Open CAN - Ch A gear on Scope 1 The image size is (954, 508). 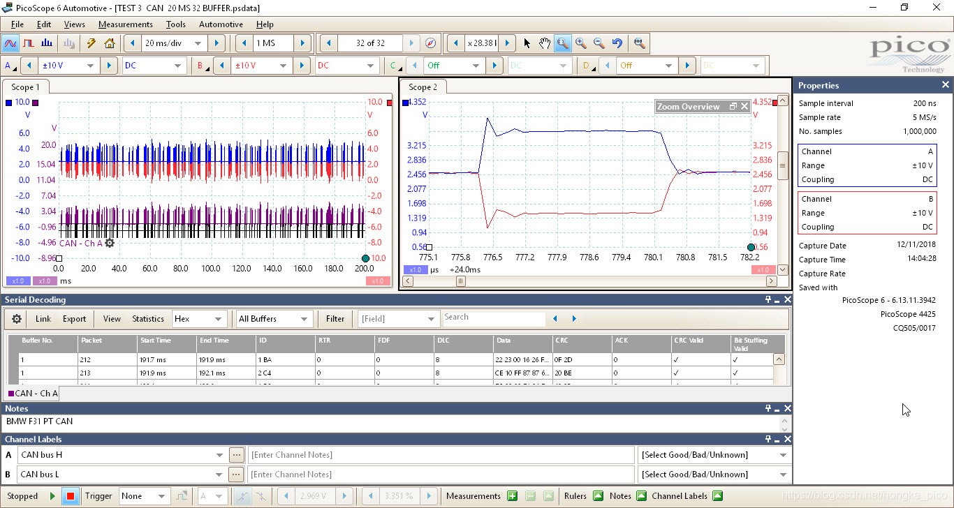(110, 243)
